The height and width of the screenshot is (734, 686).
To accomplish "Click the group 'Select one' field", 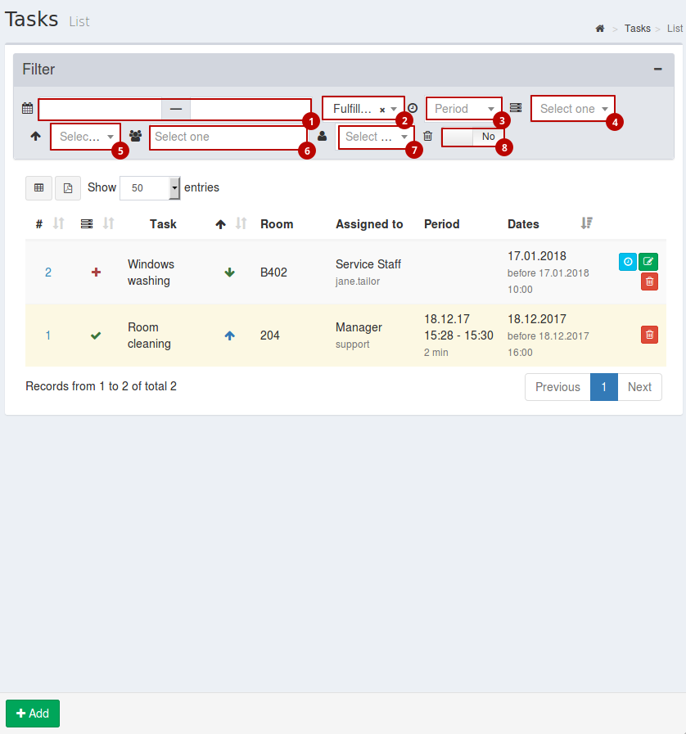I will click(228, 137).
